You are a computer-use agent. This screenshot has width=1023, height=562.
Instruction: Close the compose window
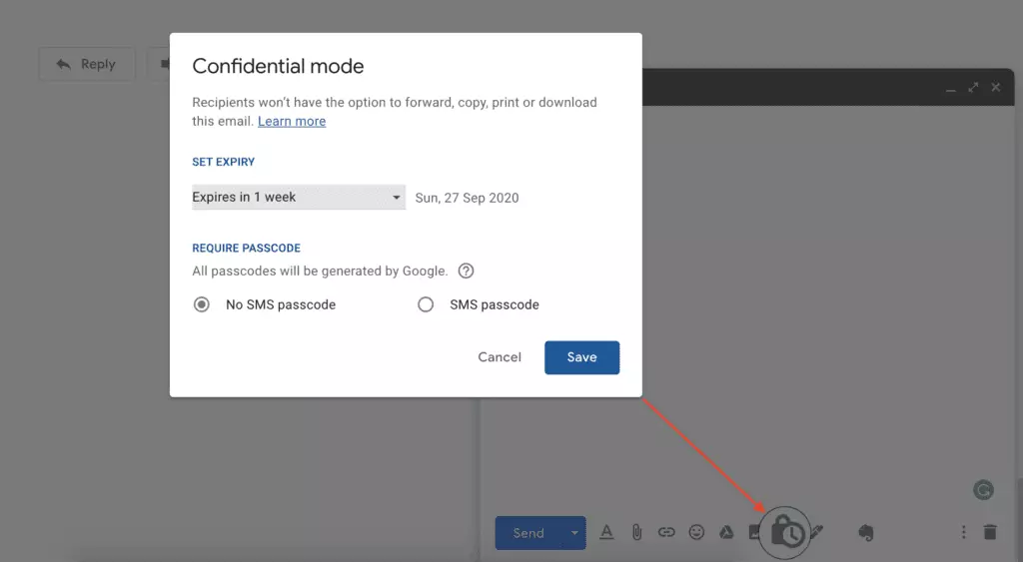coord(996,88)
